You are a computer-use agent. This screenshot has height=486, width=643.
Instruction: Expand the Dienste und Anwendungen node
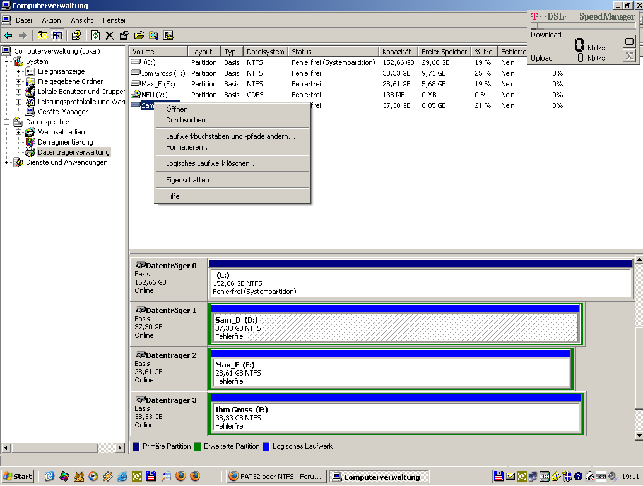click(x=7, y=162)
